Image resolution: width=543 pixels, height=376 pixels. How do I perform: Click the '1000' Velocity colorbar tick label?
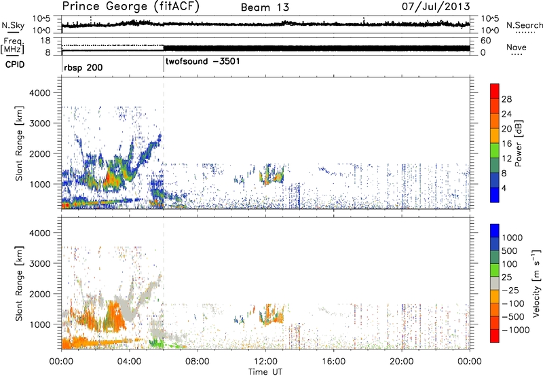512,238
